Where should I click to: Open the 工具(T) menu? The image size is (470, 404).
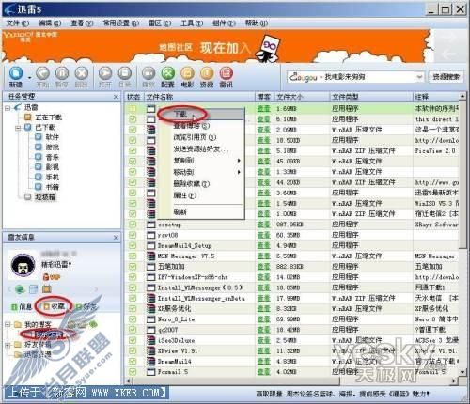192,23
